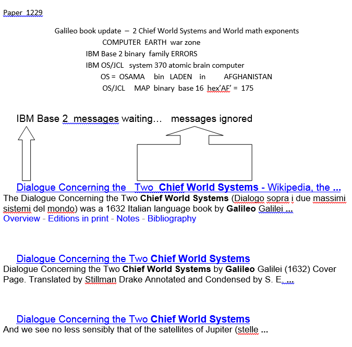Viewport: 352px width, 347px height.
Task: Click the 'Paper 1229' heading text
Action: (23, 13)
